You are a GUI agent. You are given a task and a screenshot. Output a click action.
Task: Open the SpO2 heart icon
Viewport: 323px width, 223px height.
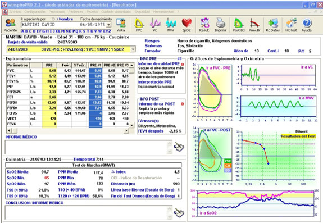[x=186, y=25]
